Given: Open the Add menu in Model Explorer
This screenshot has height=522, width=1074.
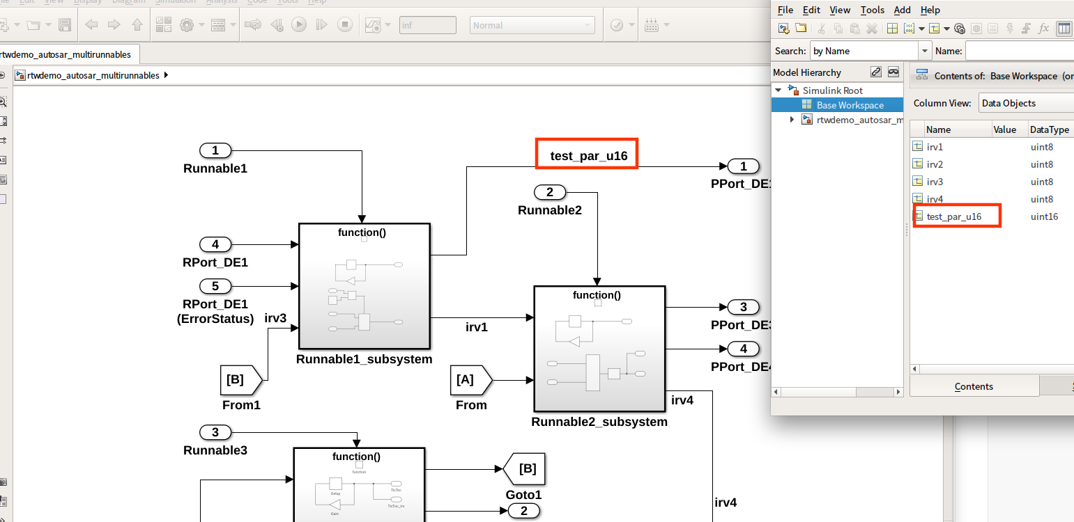Looking at the screenshot, I should point(902,10).
